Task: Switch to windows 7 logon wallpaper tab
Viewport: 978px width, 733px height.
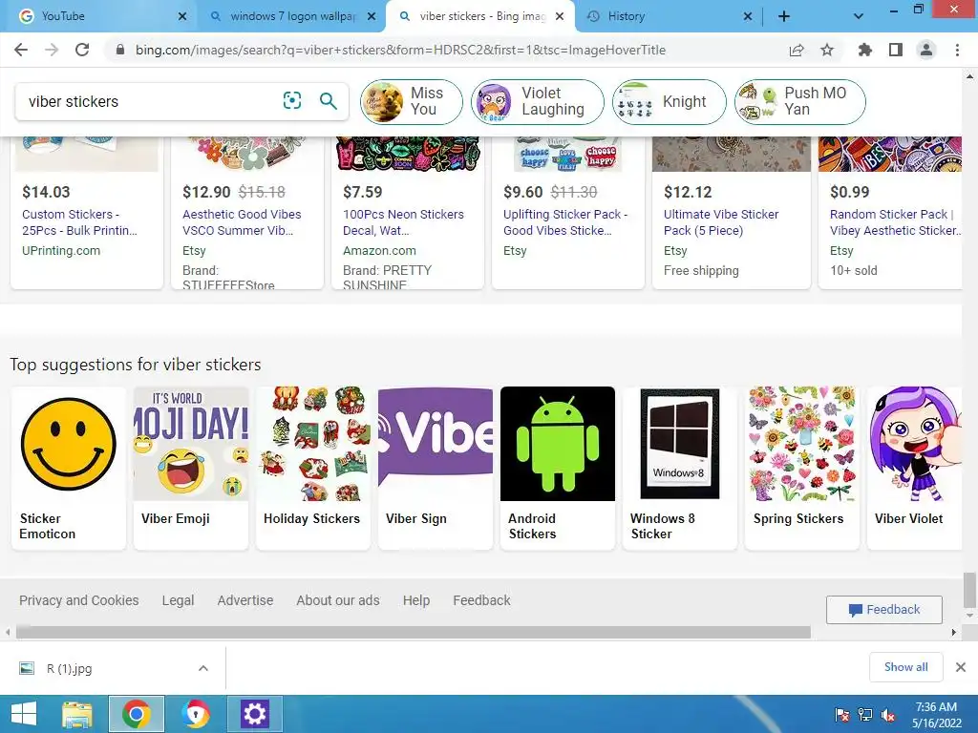Action: [292, 16]
